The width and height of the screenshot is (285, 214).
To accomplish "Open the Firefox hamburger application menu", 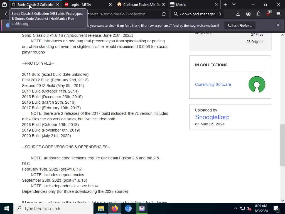I will 278,14.
